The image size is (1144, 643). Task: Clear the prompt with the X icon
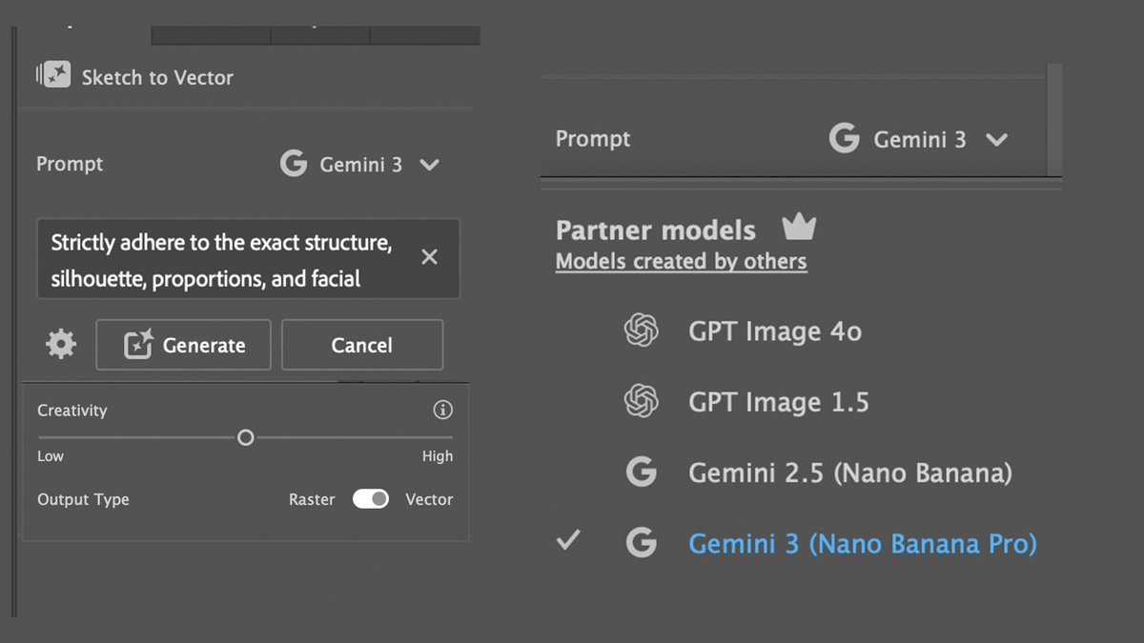(430, 257)
